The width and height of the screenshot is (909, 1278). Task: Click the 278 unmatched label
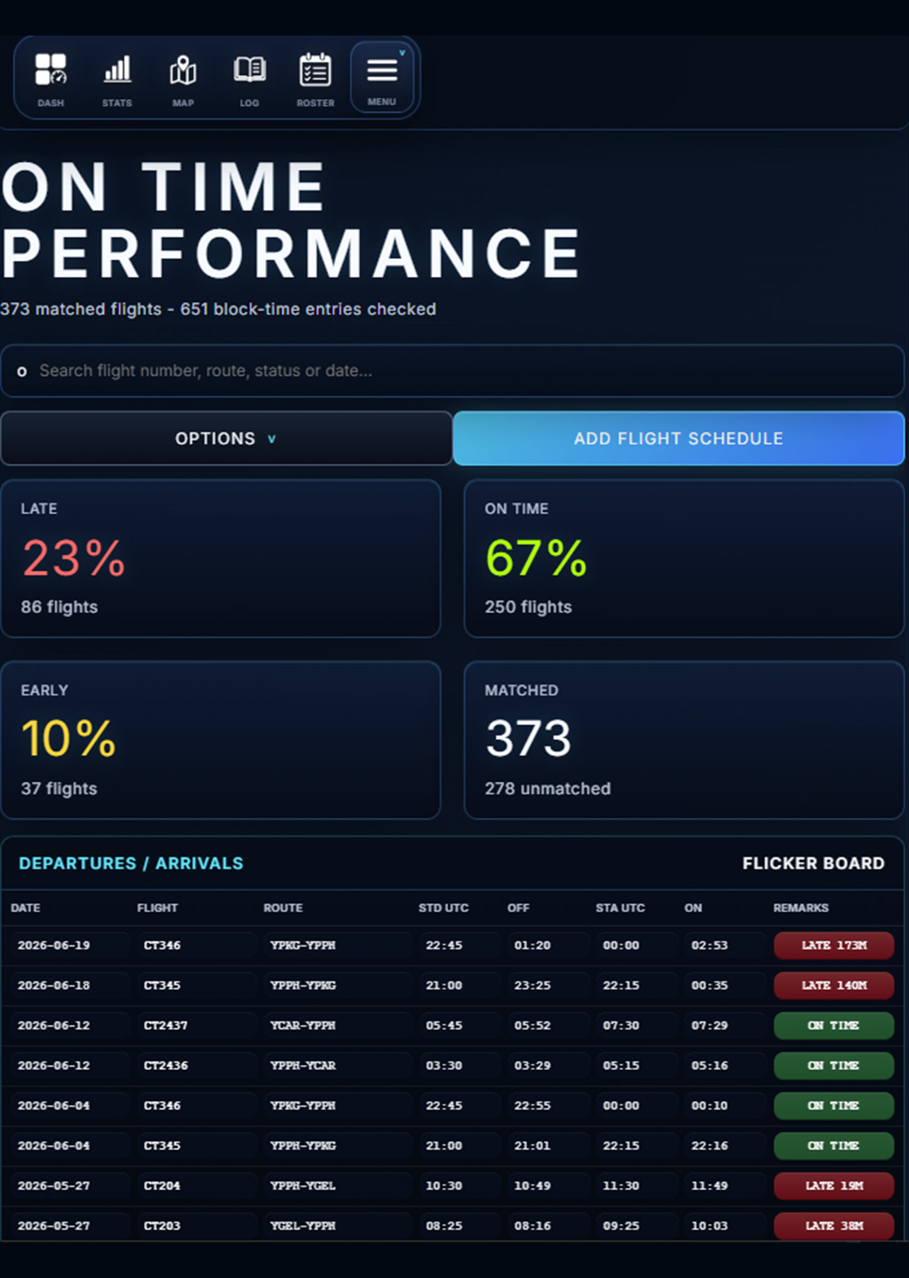548,789
